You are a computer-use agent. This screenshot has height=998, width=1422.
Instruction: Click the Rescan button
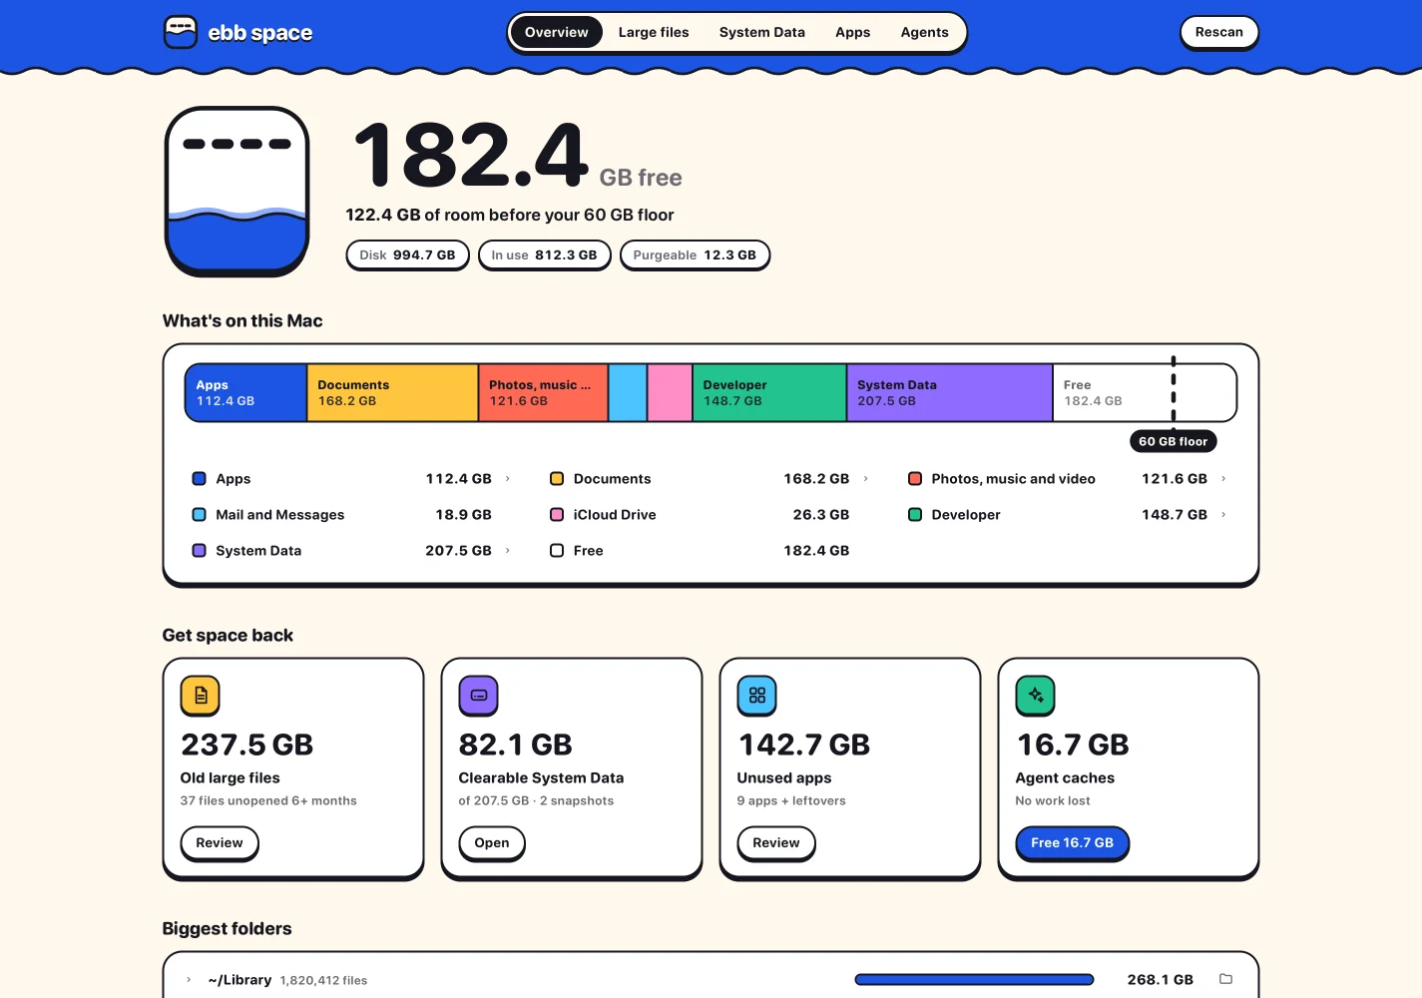(x=1219, y=32)
